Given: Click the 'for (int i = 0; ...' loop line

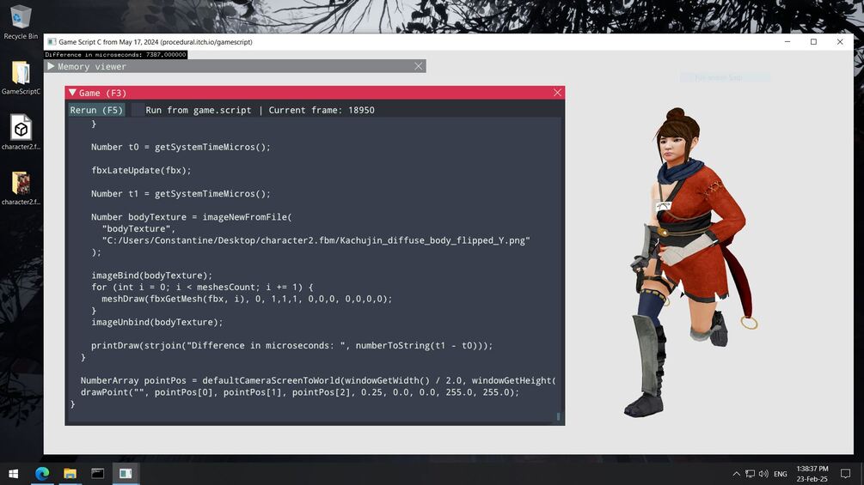Looking at the screenshot, I should pyautogui.click(x=202, y=287).
